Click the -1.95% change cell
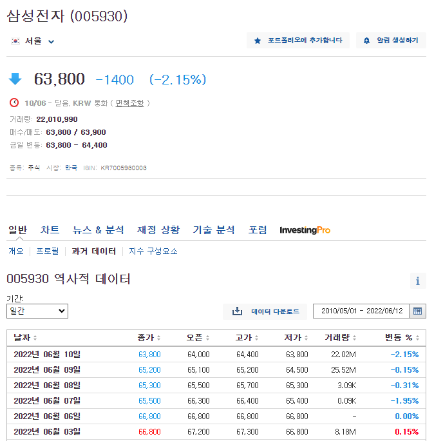Screen dimensions: 434x441 405,401
